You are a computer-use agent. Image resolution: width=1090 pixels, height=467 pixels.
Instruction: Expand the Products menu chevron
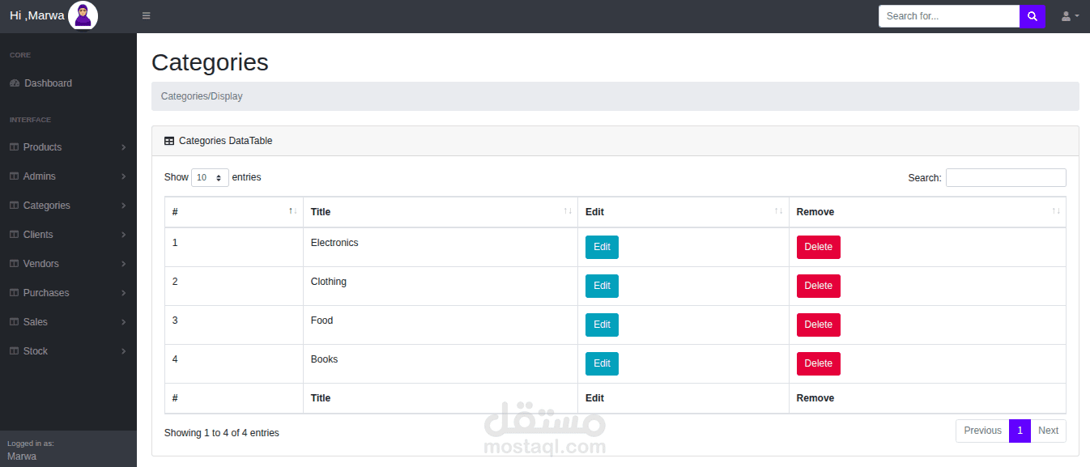pyautogui.click(x=123, y=147)
